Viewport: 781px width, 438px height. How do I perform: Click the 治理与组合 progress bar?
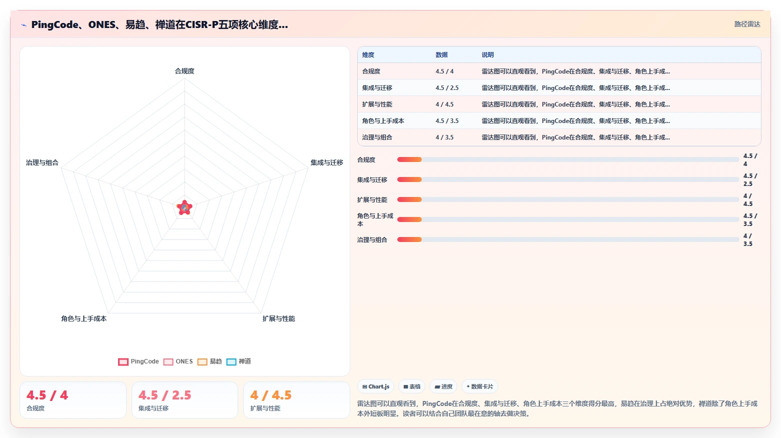click(568, 239)
